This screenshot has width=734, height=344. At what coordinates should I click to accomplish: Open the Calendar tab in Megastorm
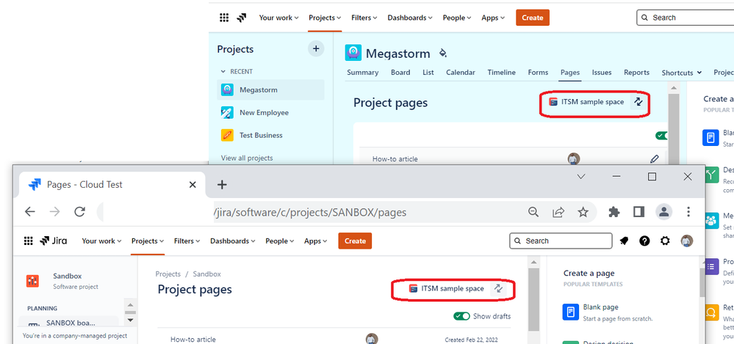point(461,73)
